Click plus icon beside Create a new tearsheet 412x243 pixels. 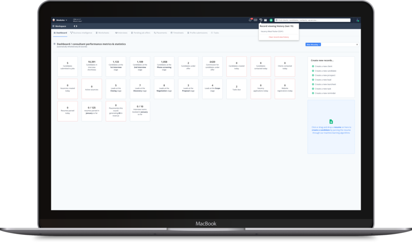[x=313, y=85]
